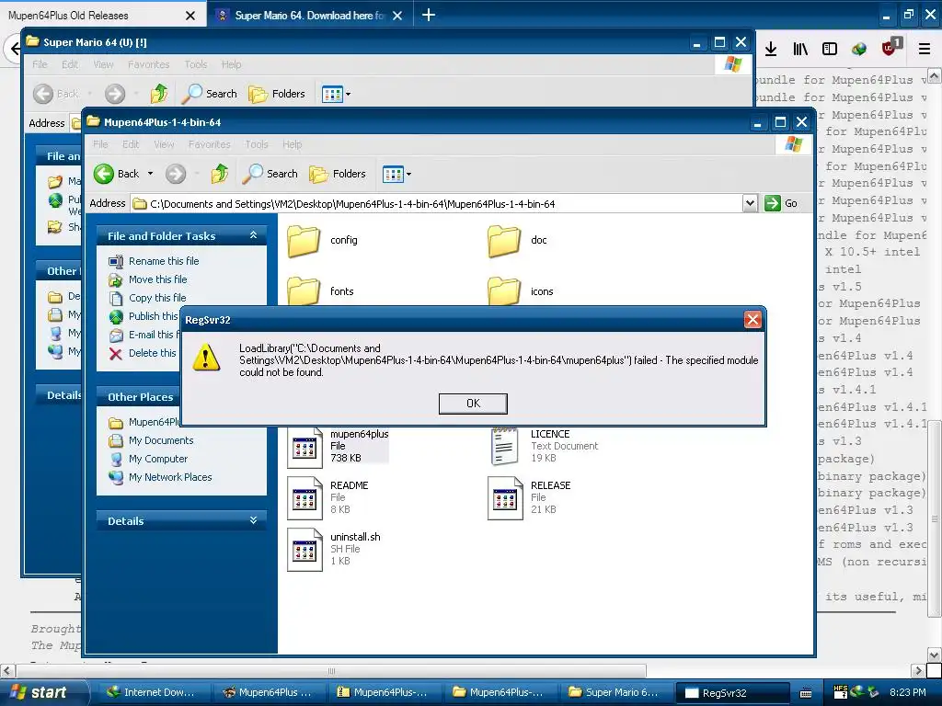Open Favorites menu in Super Mario 64 window

[148, 65]
